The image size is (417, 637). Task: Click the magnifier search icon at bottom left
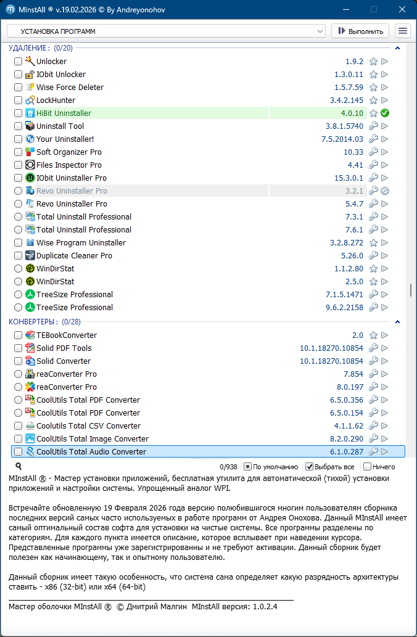(19, 467)
